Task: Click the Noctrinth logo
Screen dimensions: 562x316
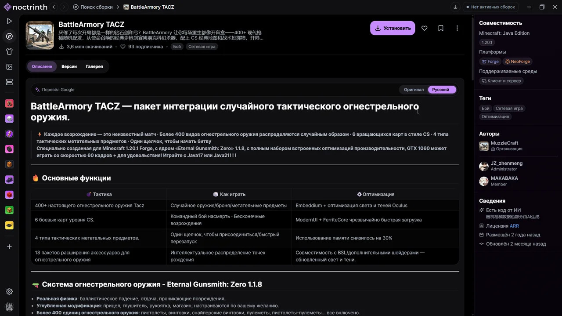Action: [x=25, y=7]
